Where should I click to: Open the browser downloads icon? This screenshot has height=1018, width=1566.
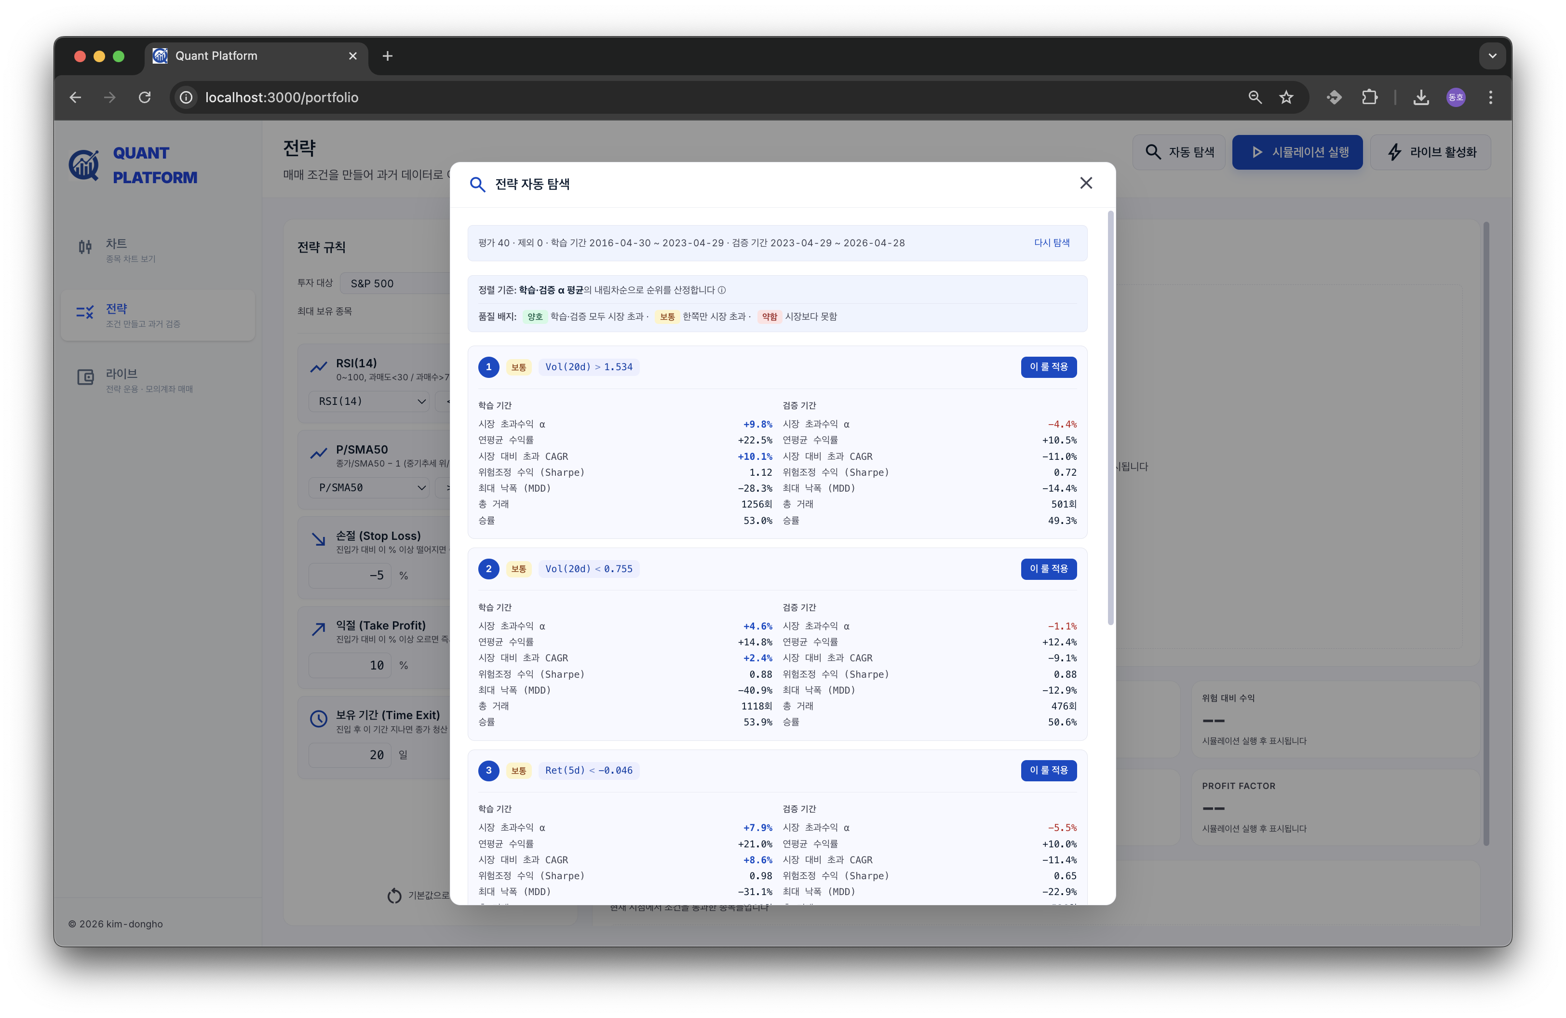1420,97
